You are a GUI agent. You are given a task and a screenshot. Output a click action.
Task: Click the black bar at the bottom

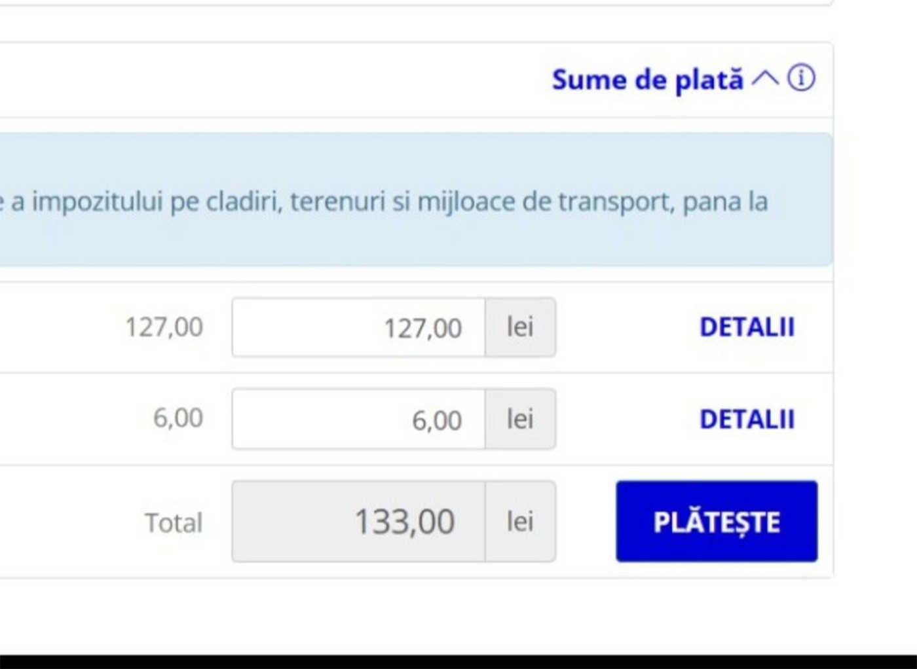(x=458, y=661)
